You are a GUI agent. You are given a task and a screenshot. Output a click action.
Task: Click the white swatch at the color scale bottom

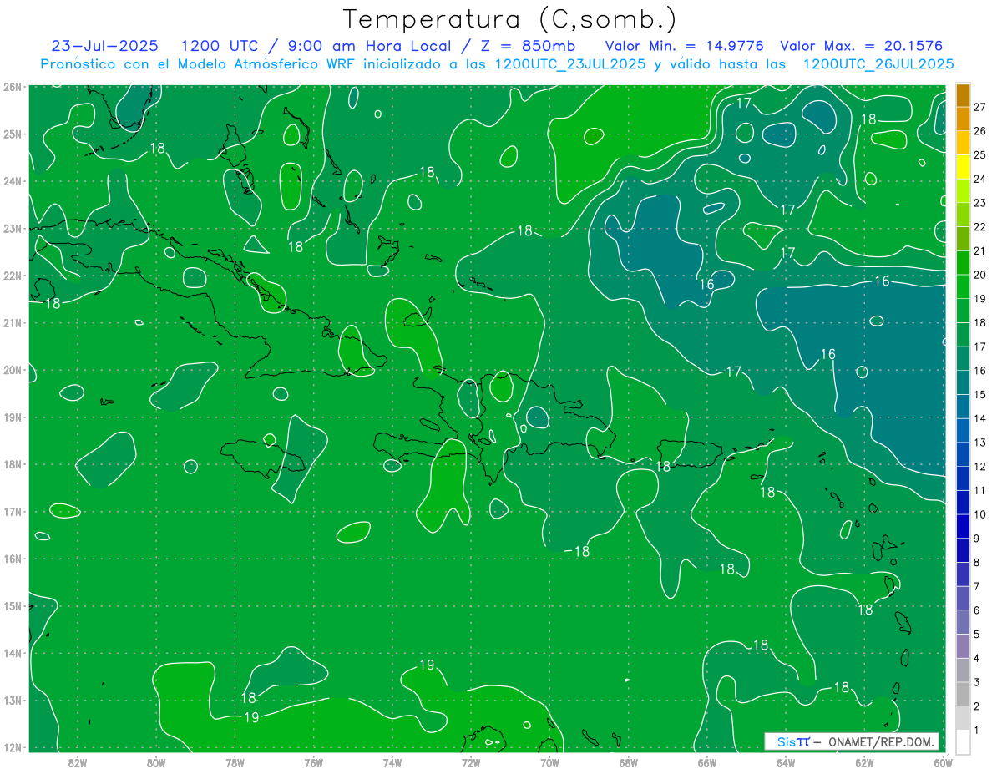[963, 741]
